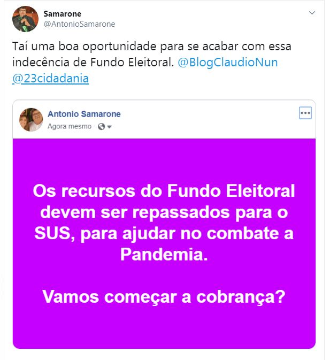Open Samarone's Twitter profile picture

click(x=26, y=19)
